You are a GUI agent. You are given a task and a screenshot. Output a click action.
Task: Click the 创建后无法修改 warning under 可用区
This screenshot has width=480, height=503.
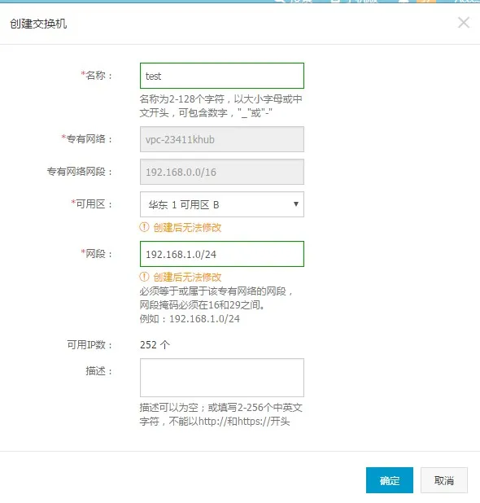187,227
